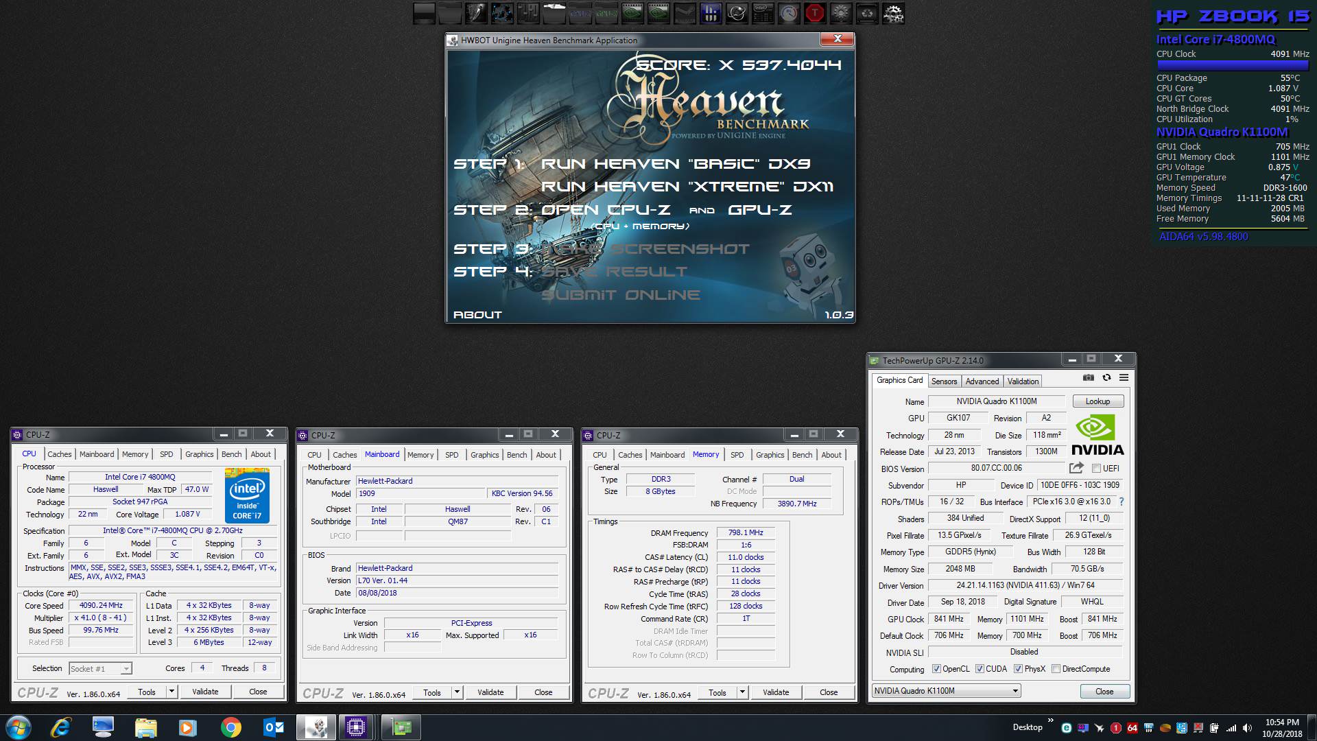Switch to the Advanced tab in GPU-Z

pos(982,381)
